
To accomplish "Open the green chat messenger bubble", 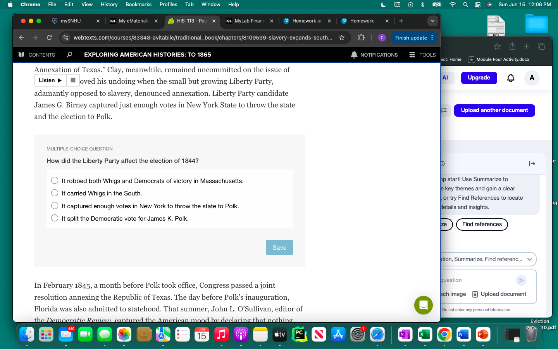I will point(423,305).
